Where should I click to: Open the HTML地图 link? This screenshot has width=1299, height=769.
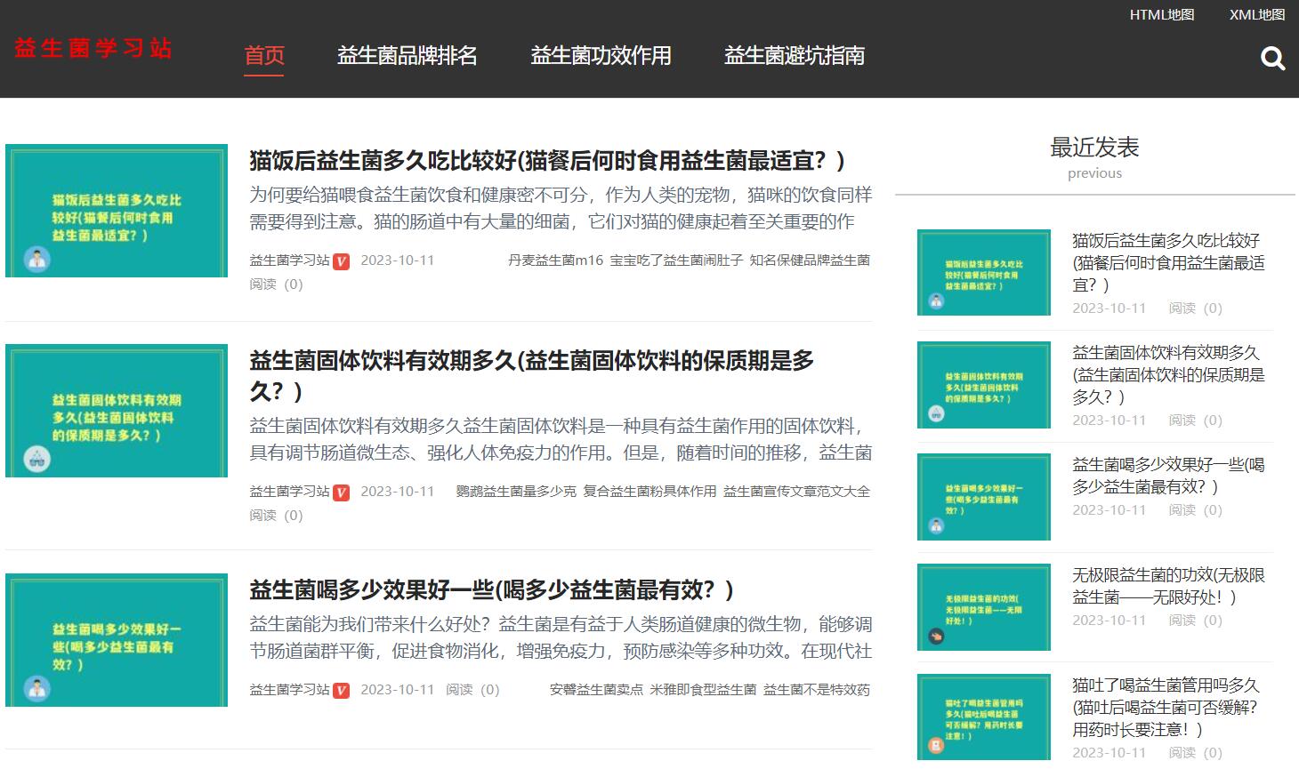(1161, 15)
